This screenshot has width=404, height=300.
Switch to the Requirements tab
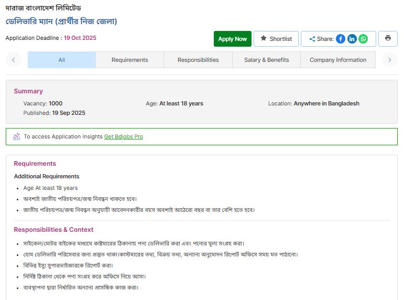(129, 60)
